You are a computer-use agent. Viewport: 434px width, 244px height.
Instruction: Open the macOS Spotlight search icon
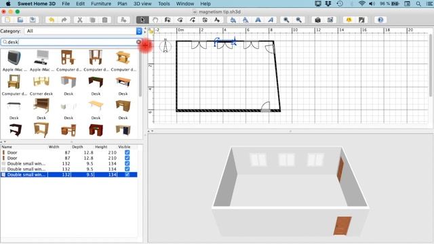(418, 3)
